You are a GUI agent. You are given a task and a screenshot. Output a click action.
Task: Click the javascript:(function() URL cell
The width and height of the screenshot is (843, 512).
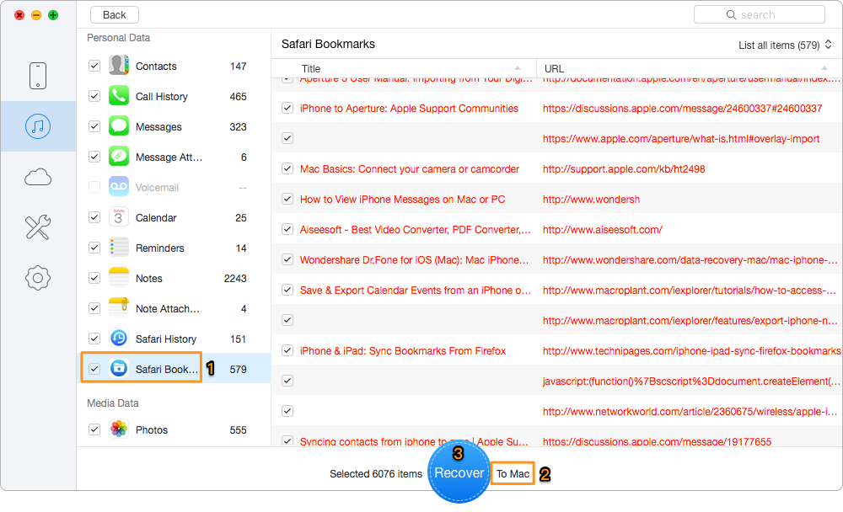(691, 381)
